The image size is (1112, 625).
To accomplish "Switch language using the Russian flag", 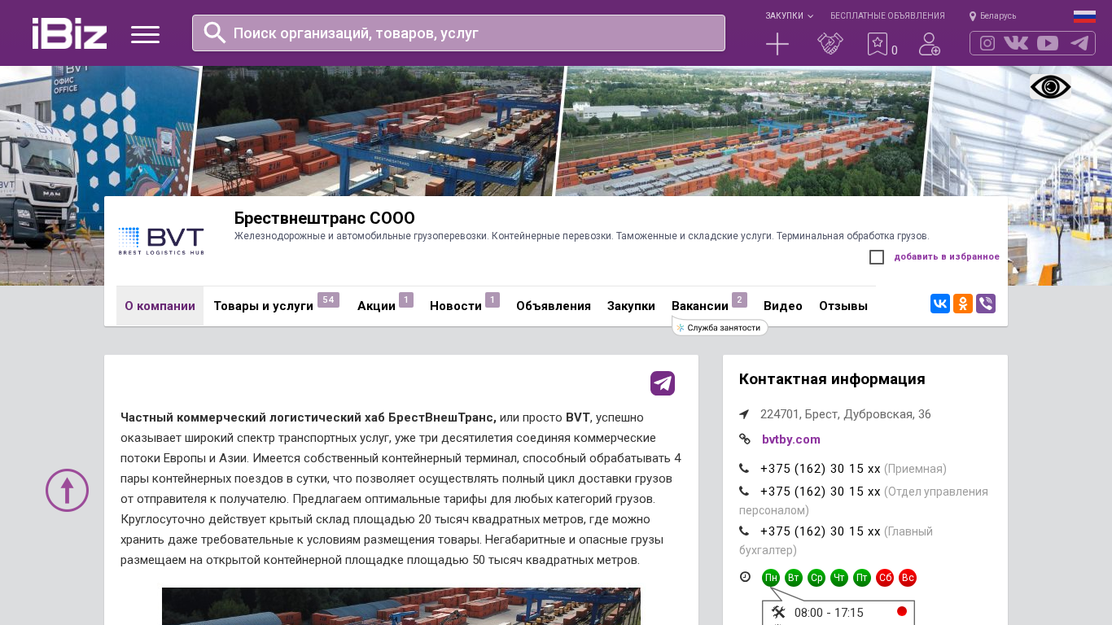I will (x=1084, y=16).
